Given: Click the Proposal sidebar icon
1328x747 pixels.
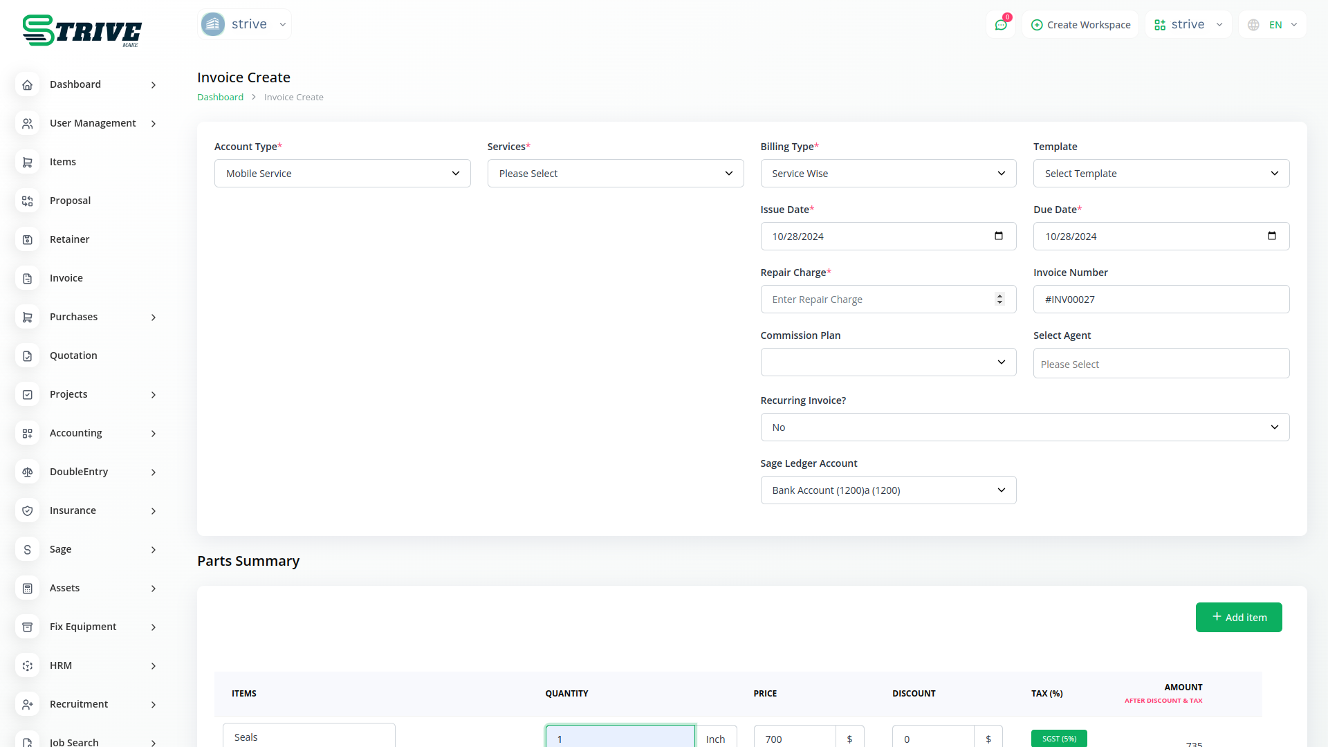Looking at the screenshot, I should [28, 201].
